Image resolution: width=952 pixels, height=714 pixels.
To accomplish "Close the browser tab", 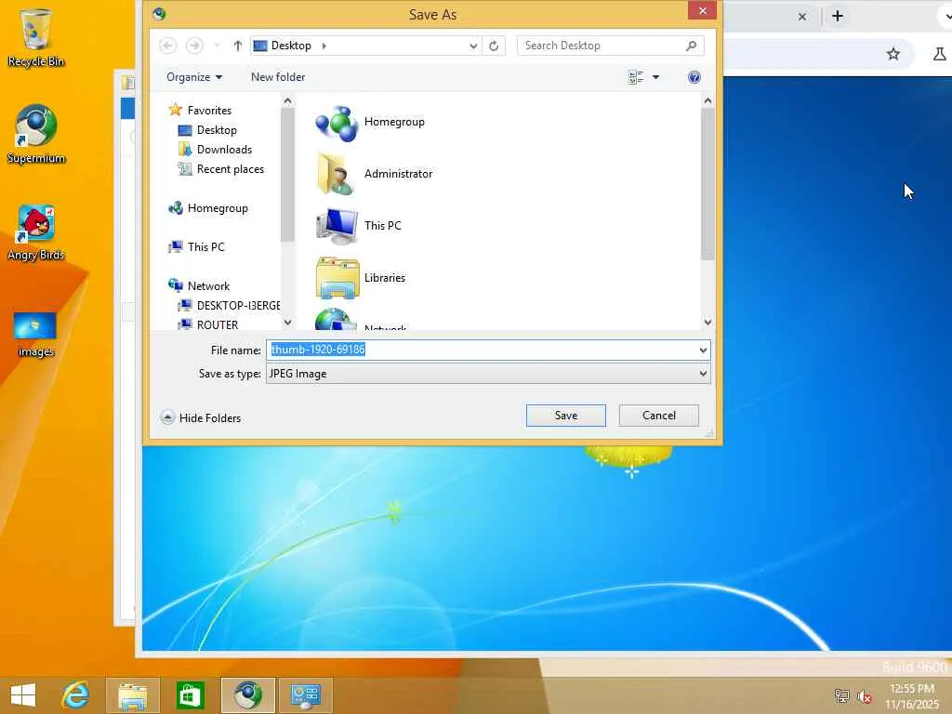I will [802, 17].
